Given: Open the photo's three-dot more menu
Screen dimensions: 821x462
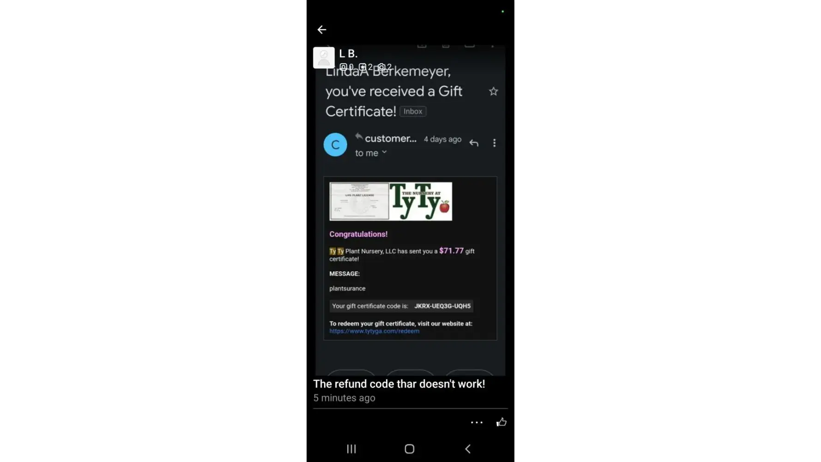Looking at the screenshot, I should 477,422.
